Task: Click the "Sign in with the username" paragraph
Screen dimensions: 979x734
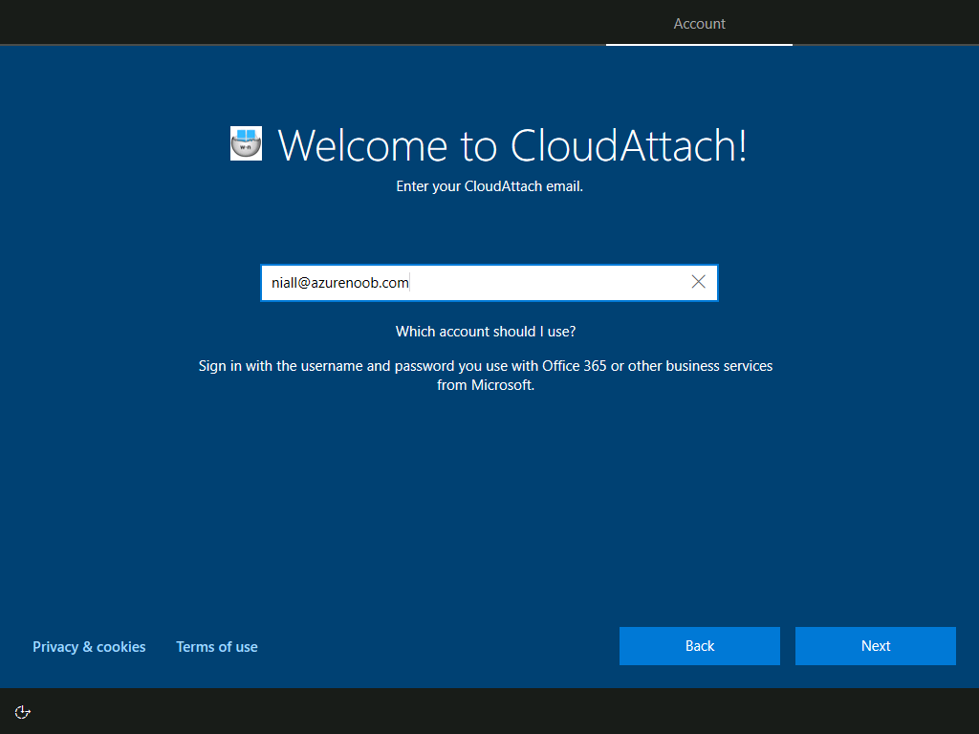Action: 486,375
